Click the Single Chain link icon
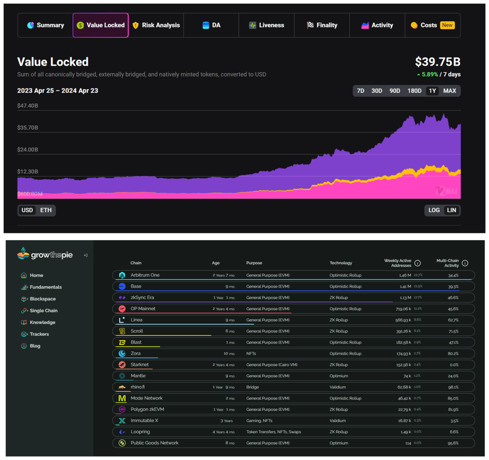This screenshot has height=460, width=489. pyautogui.click(x=24, y=311)
